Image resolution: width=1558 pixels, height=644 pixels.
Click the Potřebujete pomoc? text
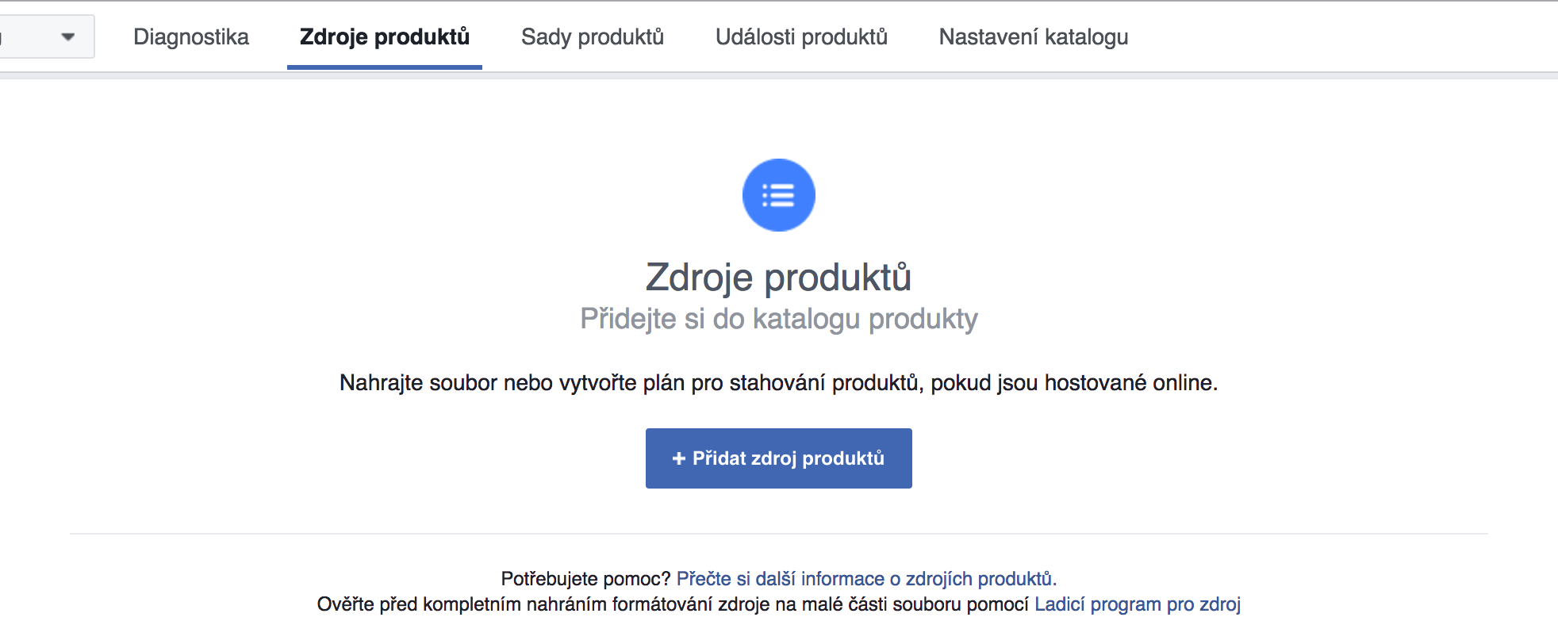(585, 579)
